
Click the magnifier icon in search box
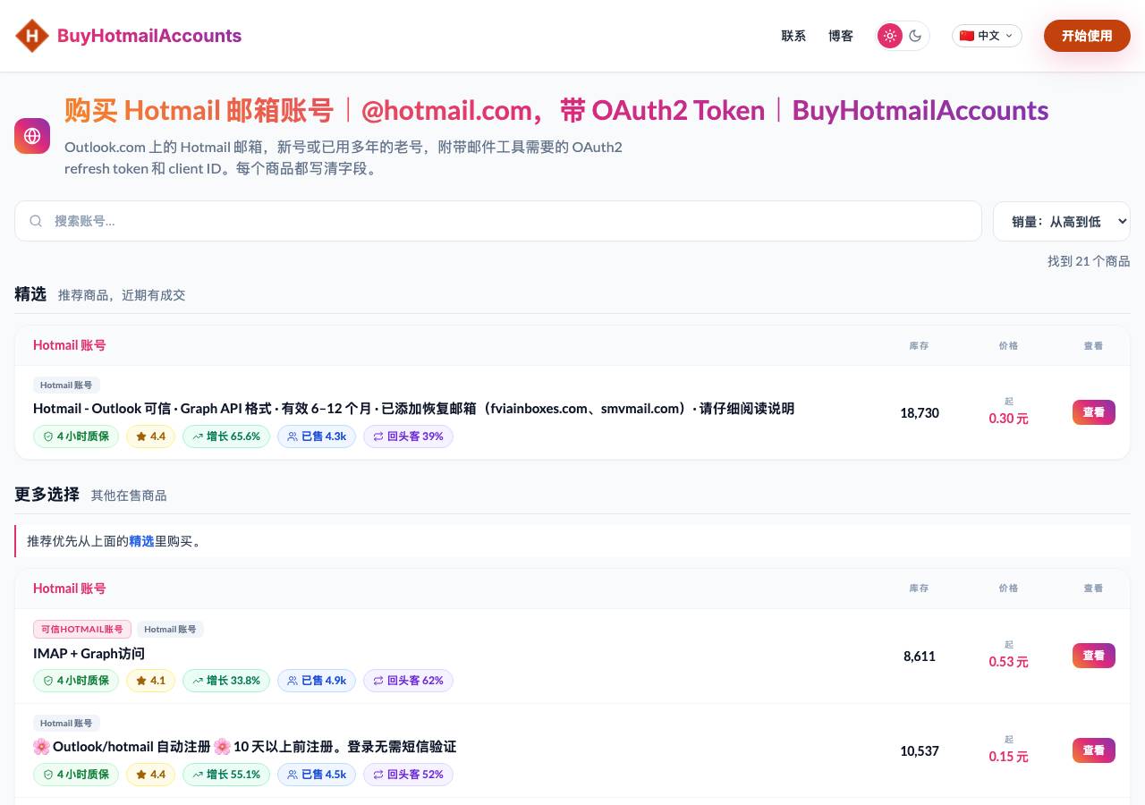pyautogui.click(x=36, y=221)
